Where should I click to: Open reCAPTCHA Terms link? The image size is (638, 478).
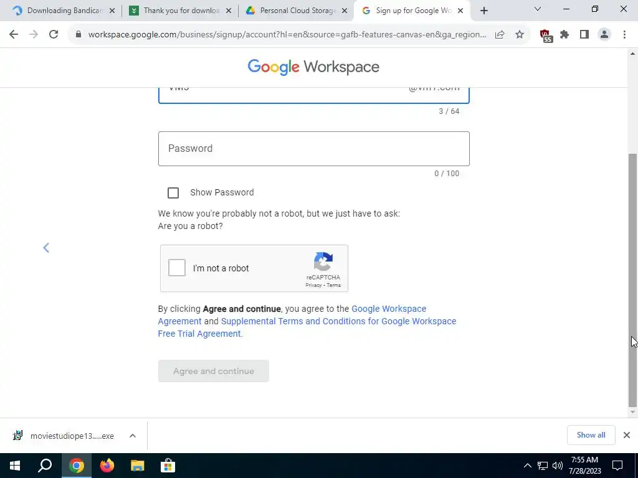334,285
